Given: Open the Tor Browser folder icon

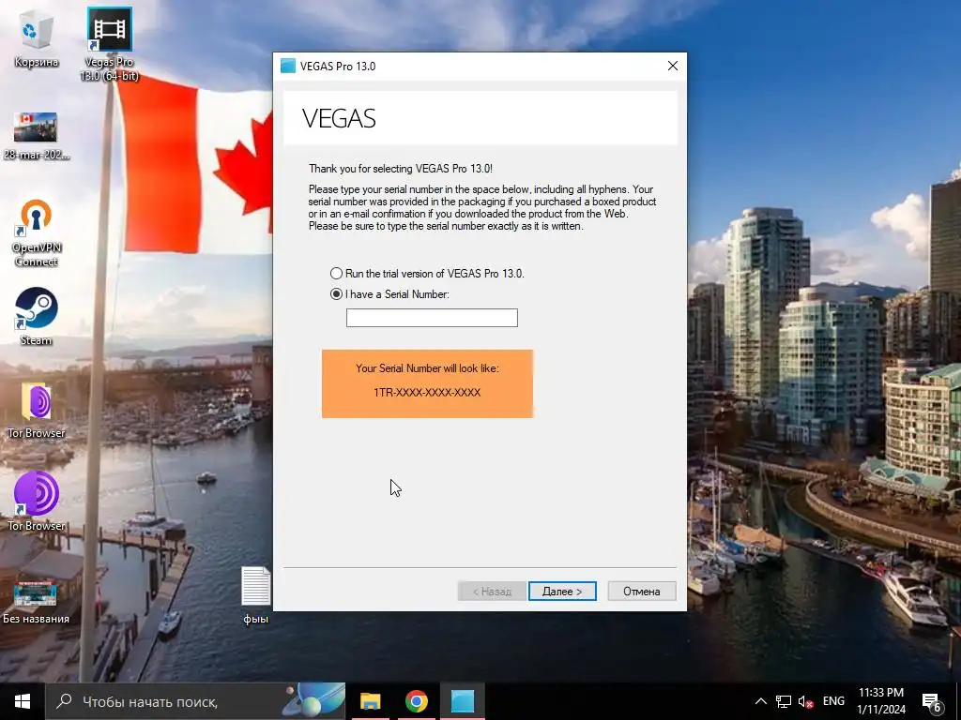Looking at the screenshot, I should tap(37, 411).
